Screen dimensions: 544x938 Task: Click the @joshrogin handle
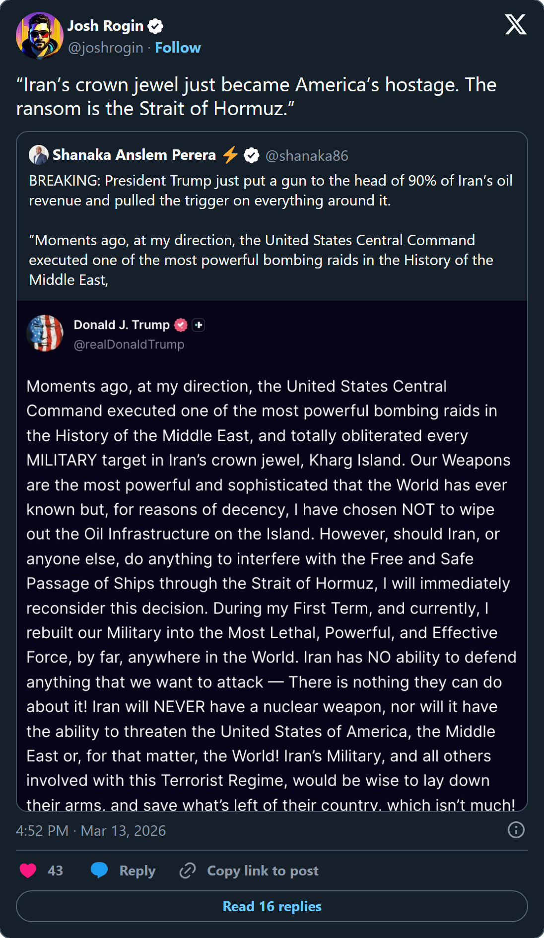point(104,47)
